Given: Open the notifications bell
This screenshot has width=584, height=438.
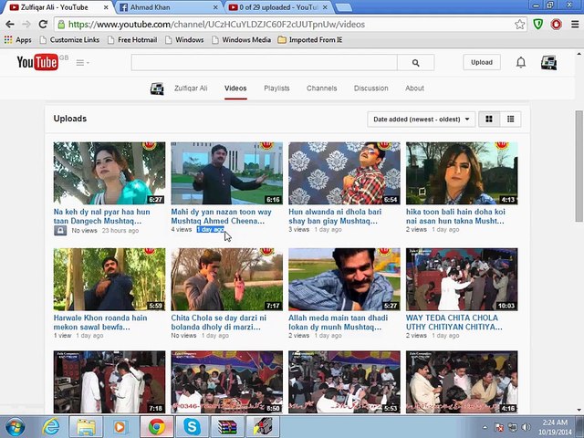Looking at the screenshot, I should click(521, 62).
